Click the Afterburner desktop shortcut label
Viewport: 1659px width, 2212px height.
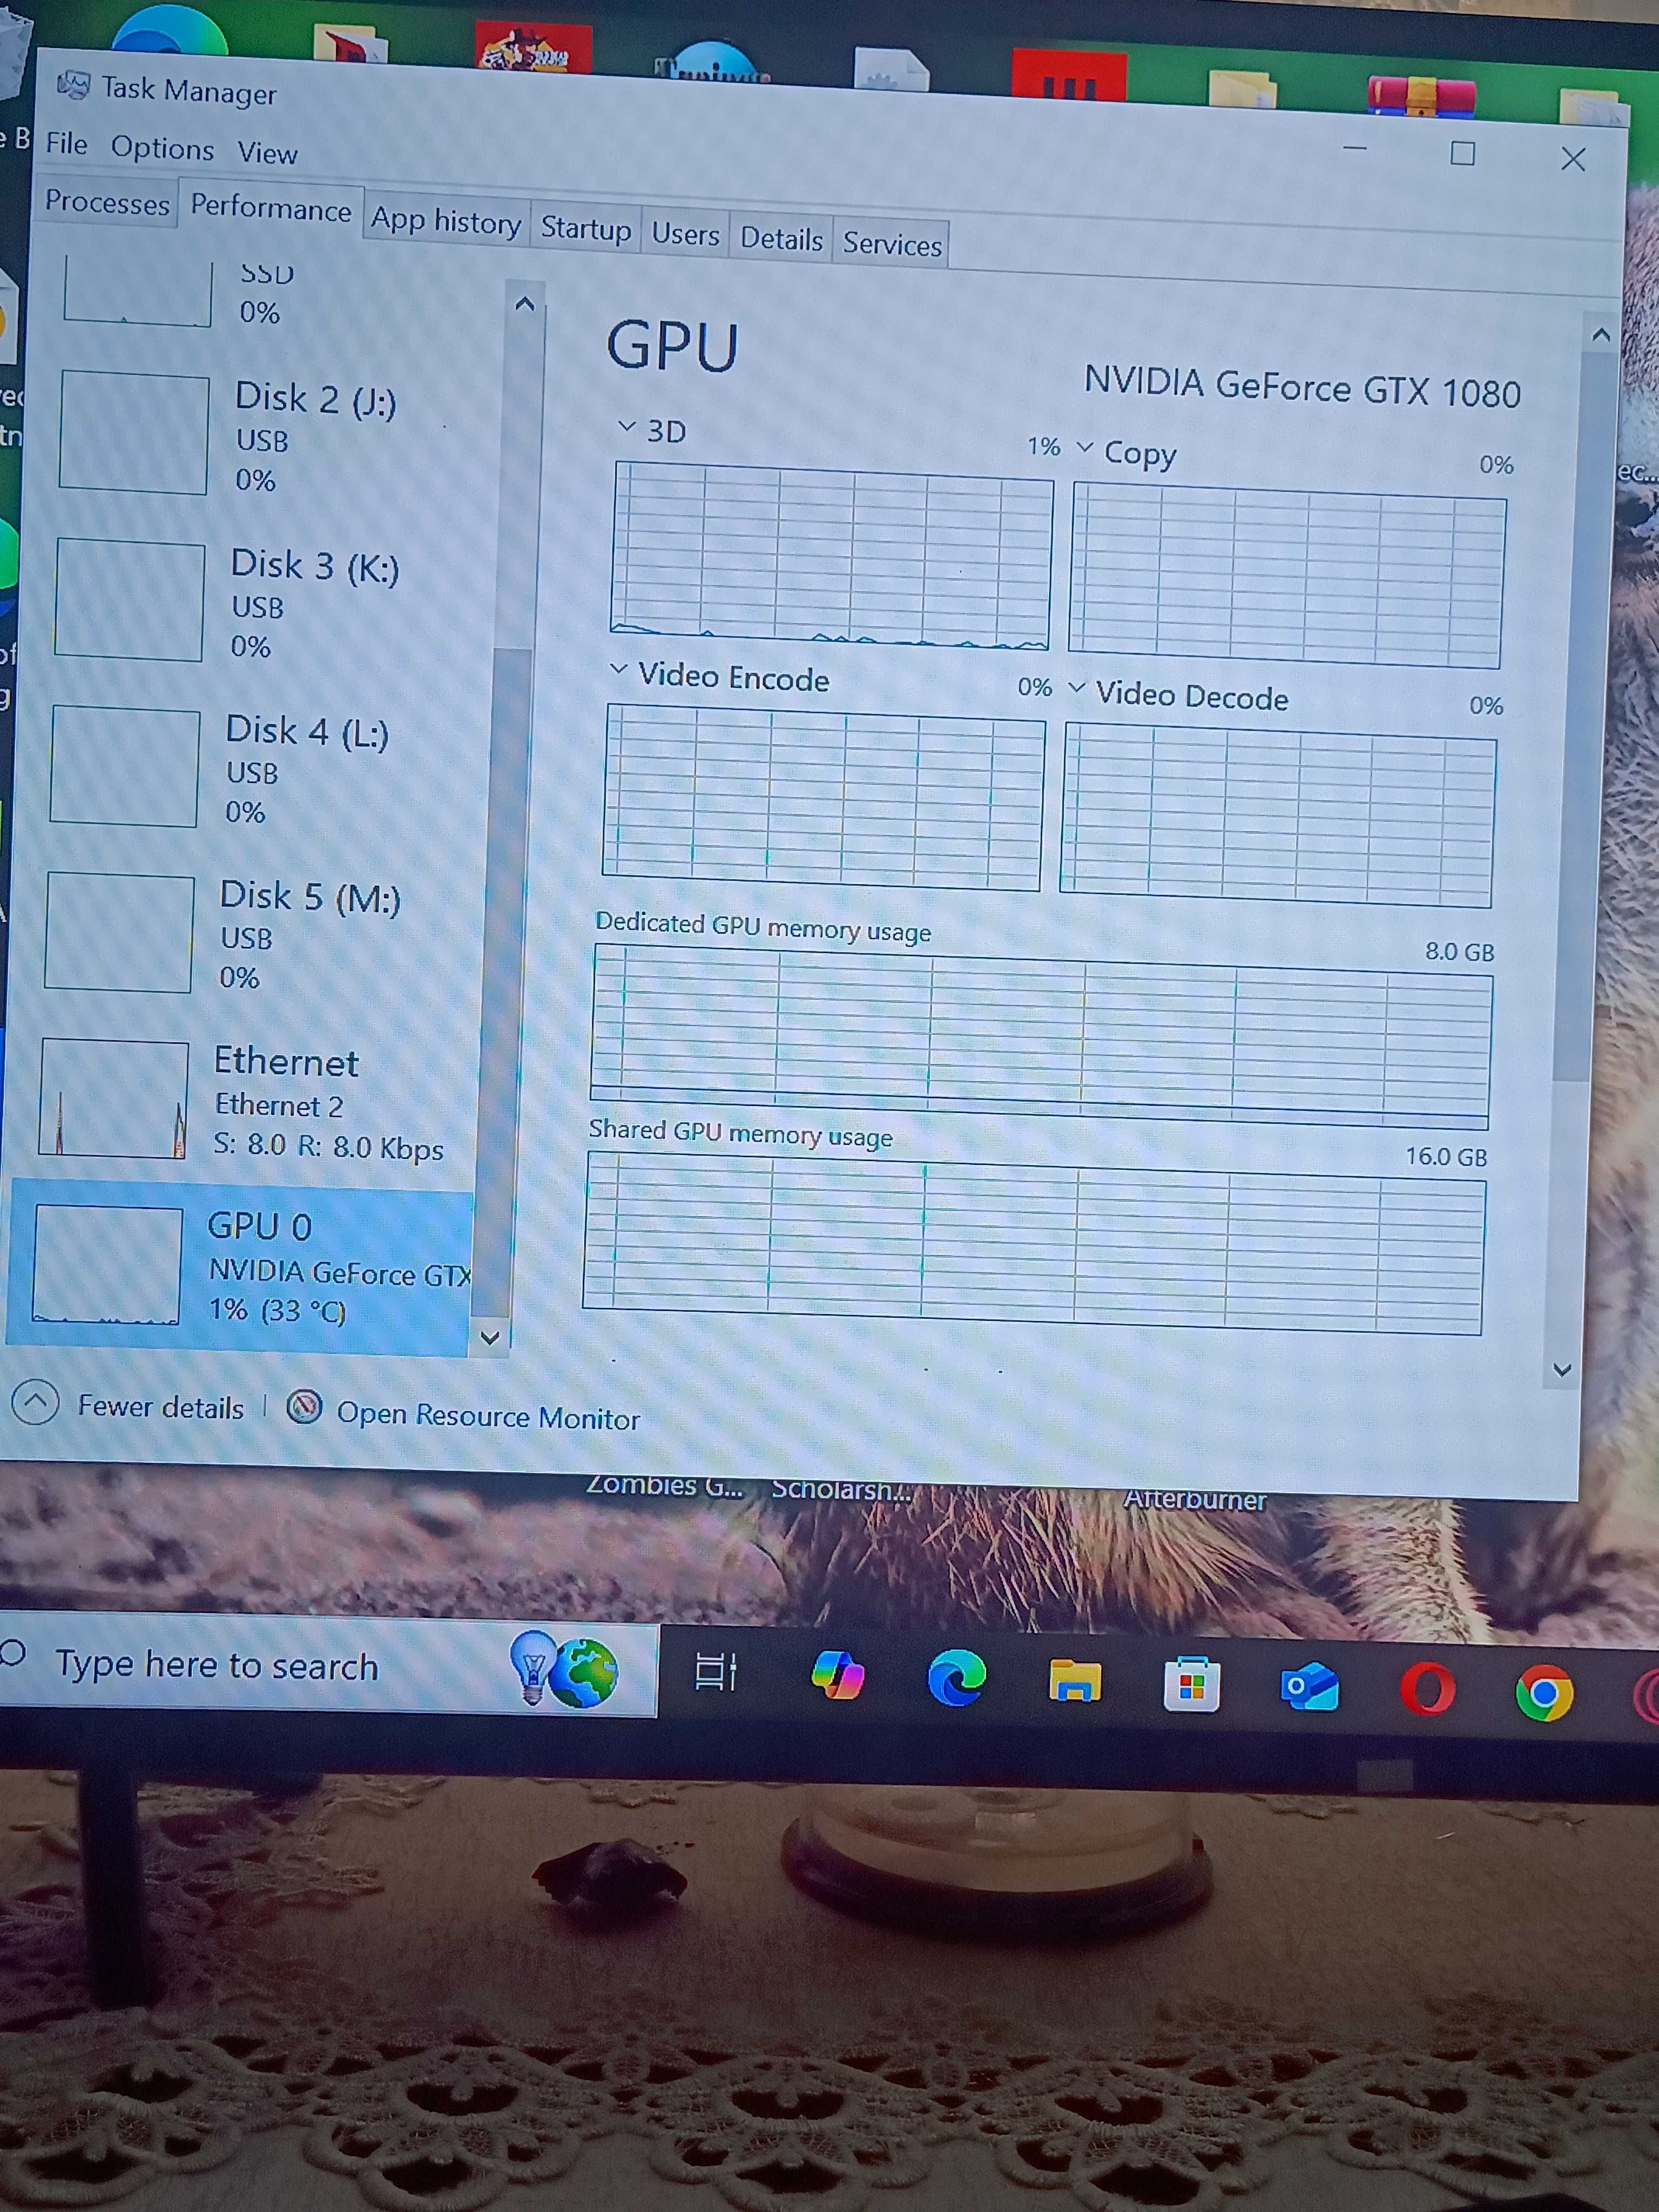(1195, 1499)
